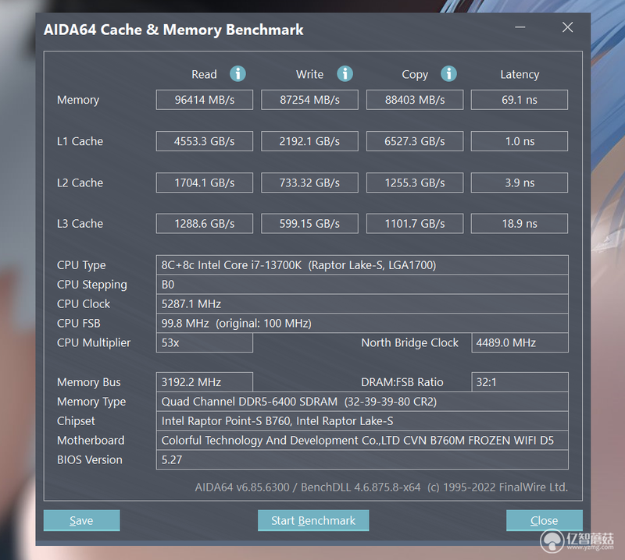Click the CPU FSB label
The width and height of the screenshot is (625, 560).
(x=79, y=323)
